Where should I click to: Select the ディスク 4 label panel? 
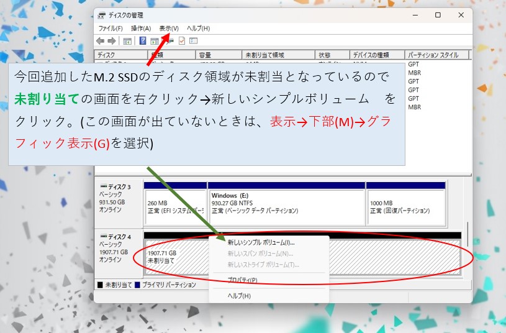pos(118,249)
